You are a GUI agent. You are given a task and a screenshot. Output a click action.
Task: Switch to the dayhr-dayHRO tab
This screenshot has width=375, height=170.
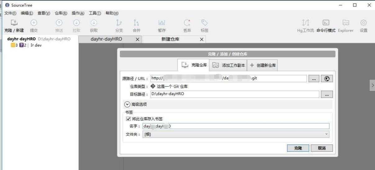[106, 39]
